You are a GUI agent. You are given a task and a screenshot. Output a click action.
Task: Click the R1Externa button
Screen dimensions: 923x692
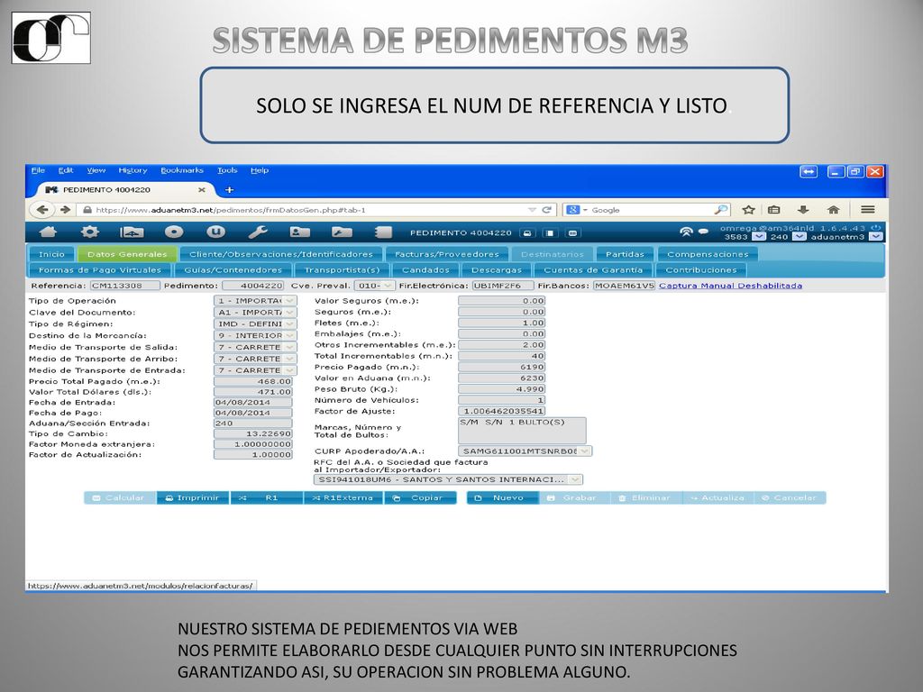343,497
